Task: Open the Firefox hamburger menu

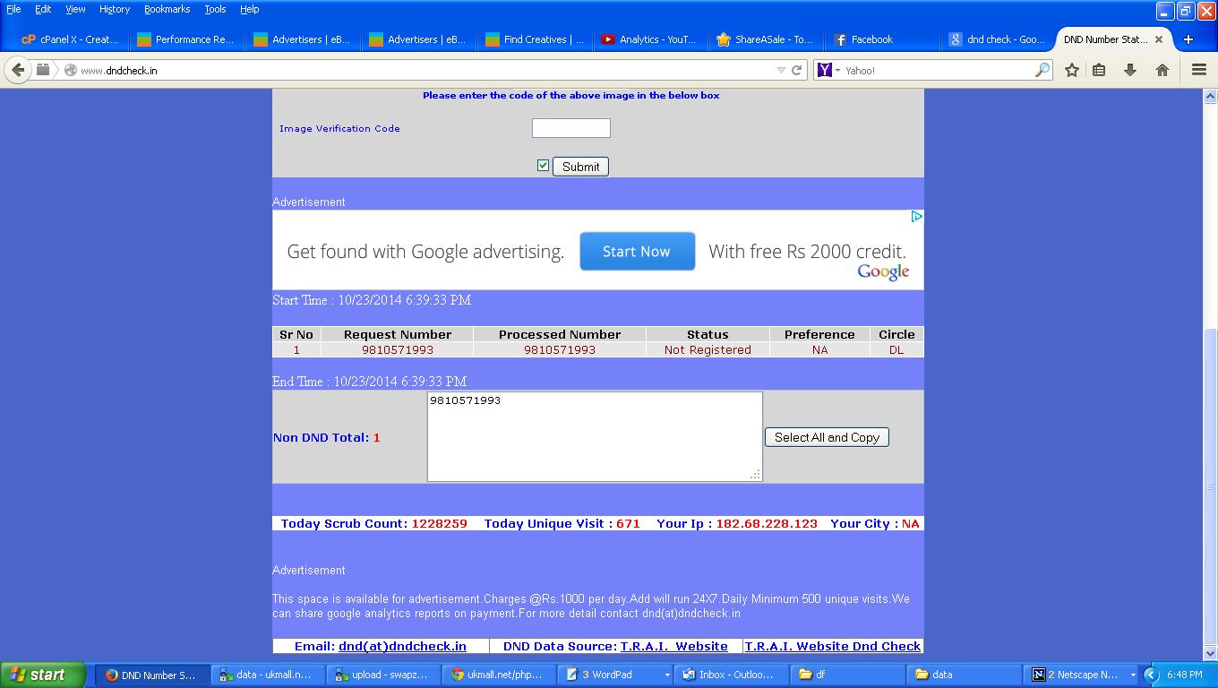Action: [x=1199, y=70]
